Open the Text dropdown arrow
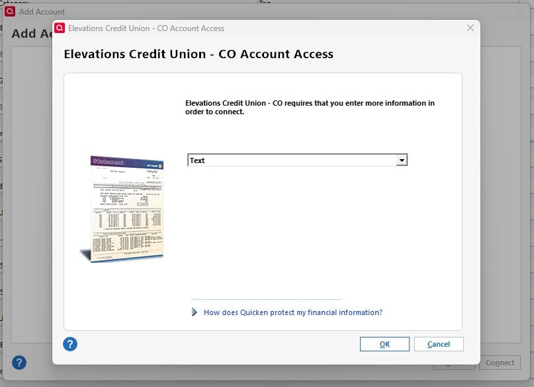The height and width of the screenshot is (387, 534). click(402, 160)
